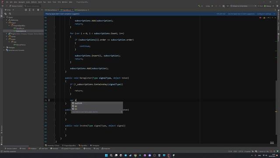Screen dimensions: 280x158
Task: Open Windows taskbar search
Action: 111,155
